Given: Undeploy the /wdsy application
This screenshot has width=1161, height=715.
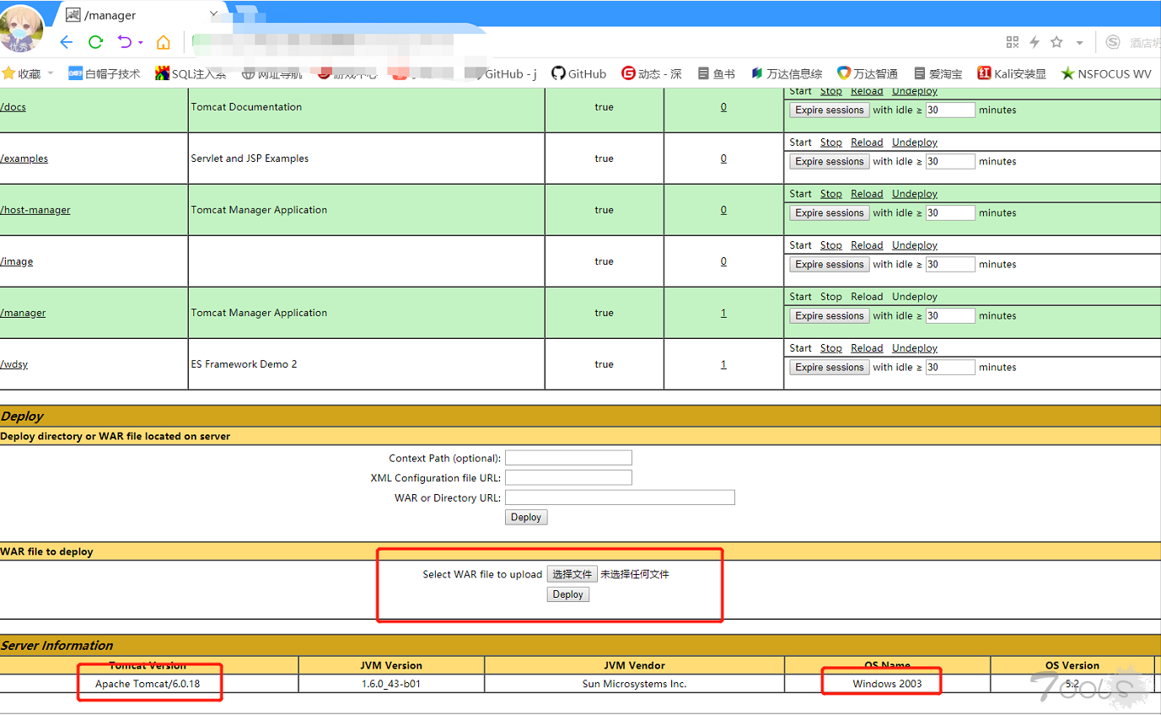Looking at the screenshot, I should [915, 348].
